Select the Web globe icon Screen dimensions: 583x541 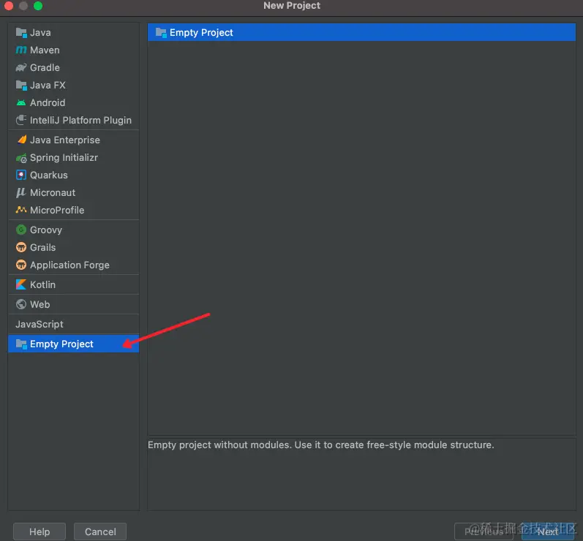point(21,304)
